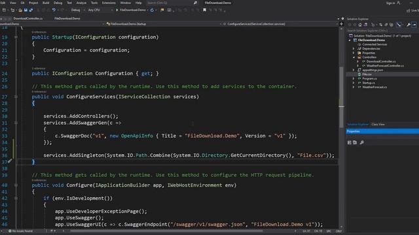Click the Save file toolbar icon
This screenshot has height=235, width=419.
point(26,10)
